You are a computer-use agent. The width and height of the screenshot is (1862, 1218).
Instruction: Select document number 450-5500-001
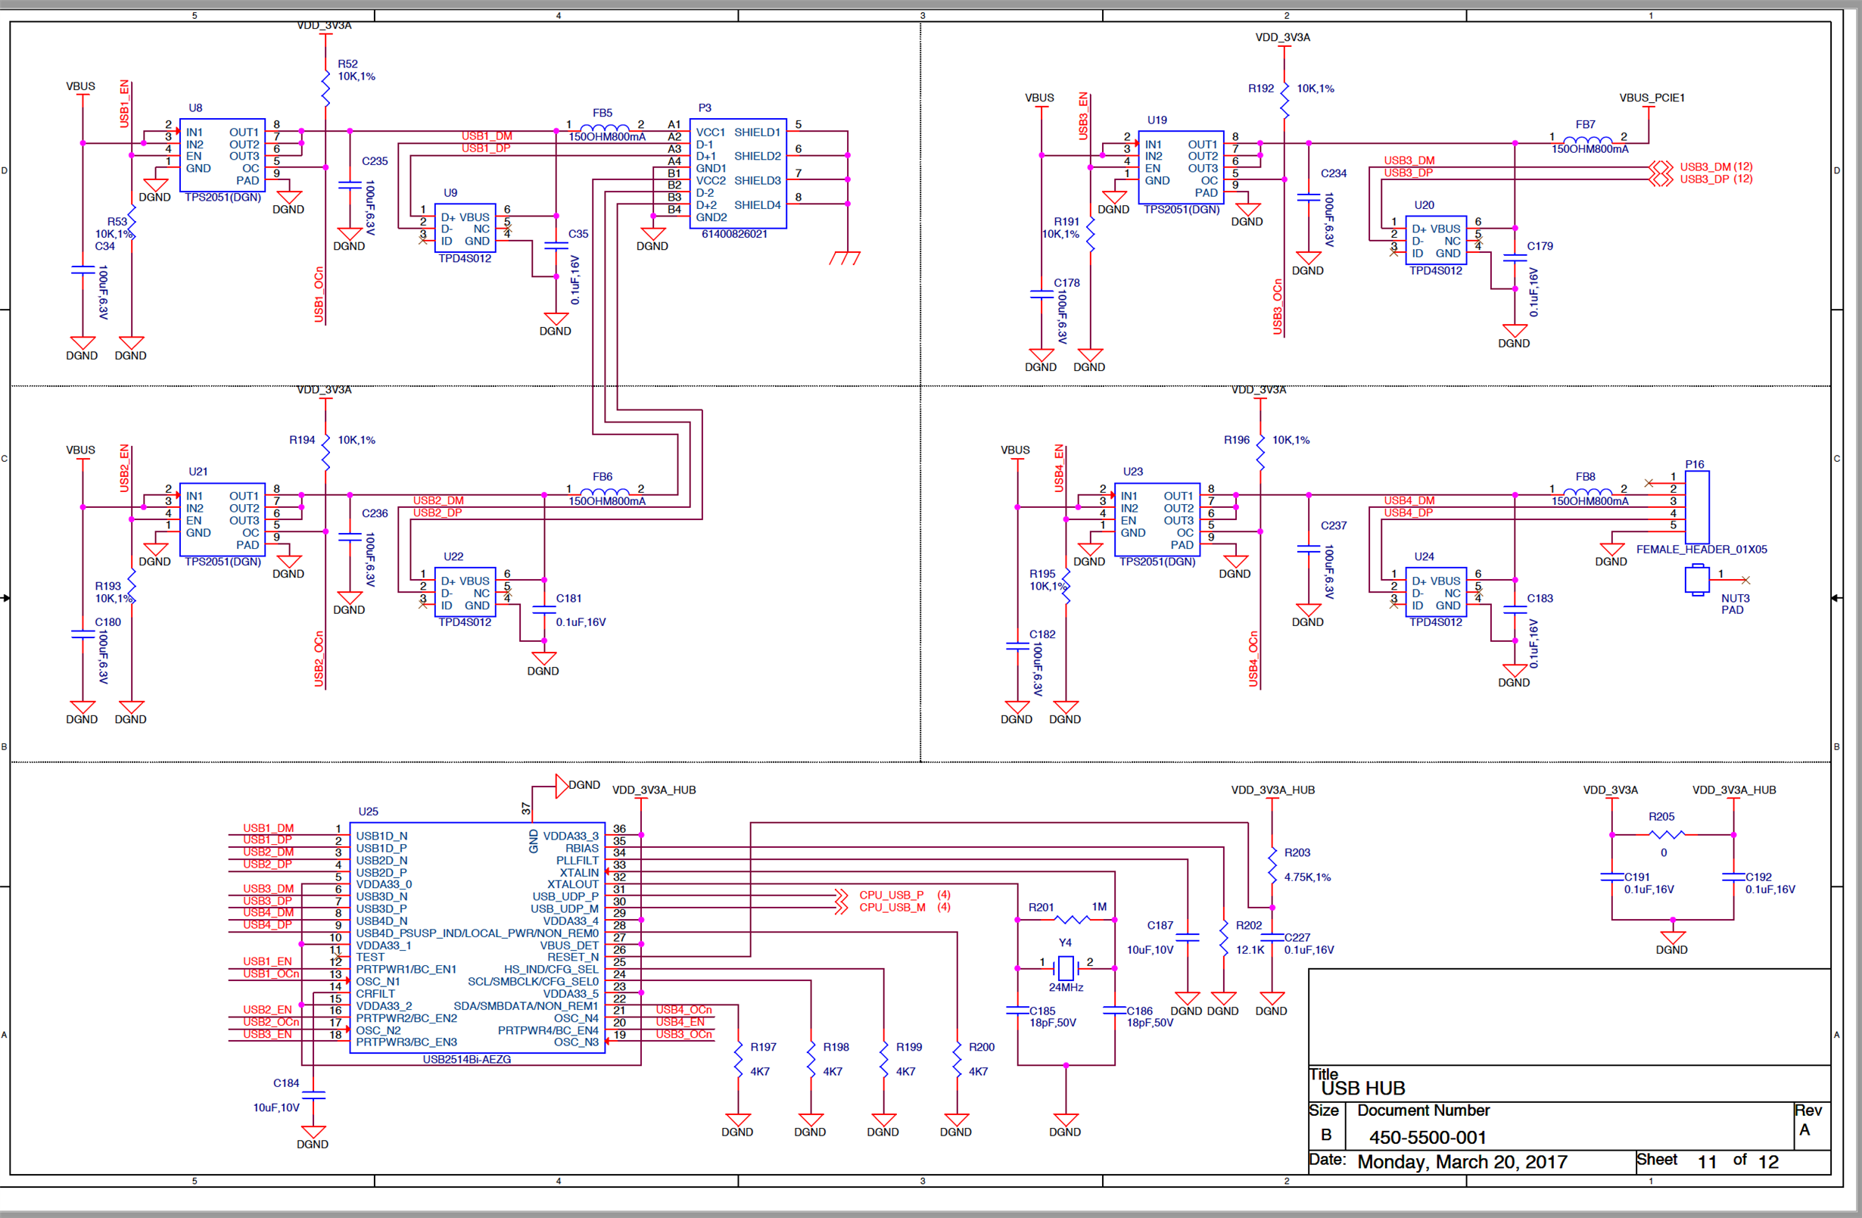point(1427,1137)
